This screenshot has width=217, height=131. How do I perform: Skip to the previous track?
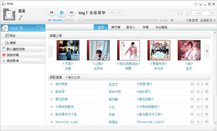pos(52,13)
